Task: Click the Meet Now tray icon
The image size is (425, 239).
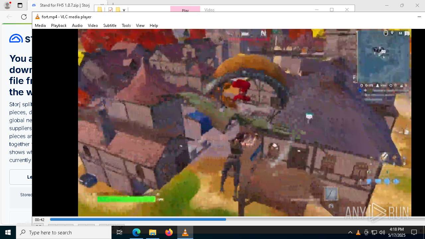Action: [x=366, y=232]
